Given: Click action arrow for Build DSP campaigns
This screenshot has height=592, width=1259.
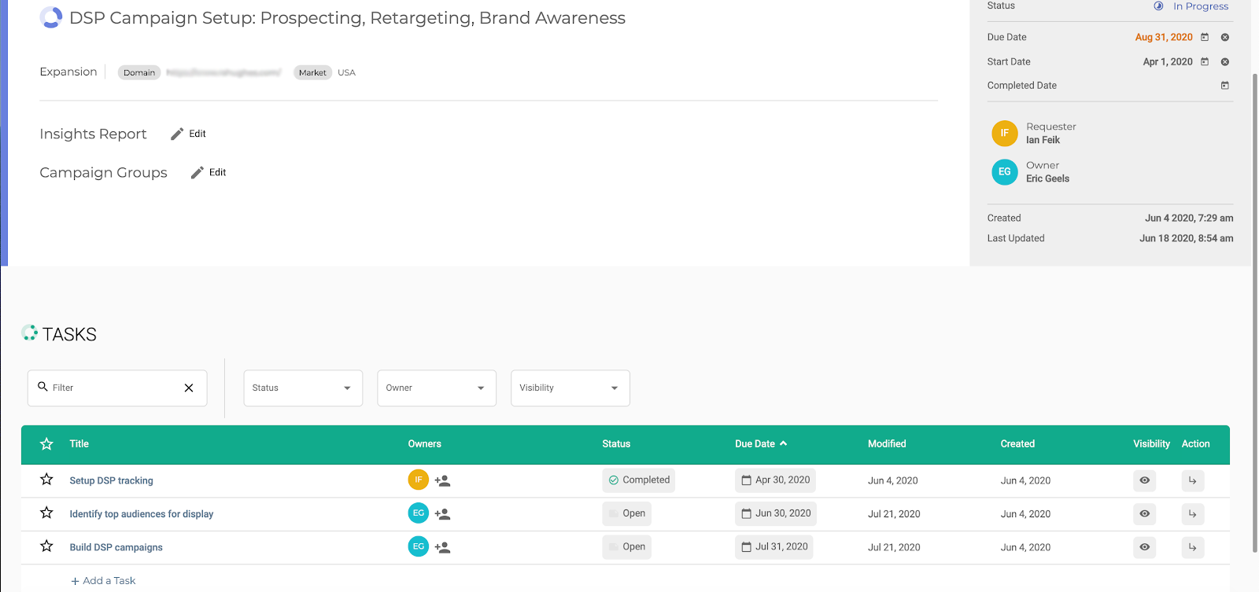Looking at the screenshot, I should (x=1192, y=547).
